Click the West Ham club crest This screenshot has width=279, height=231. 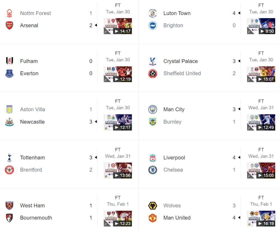[10, 206]
